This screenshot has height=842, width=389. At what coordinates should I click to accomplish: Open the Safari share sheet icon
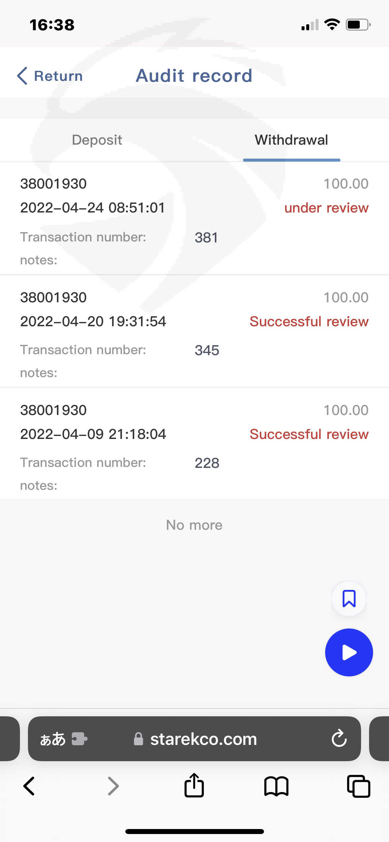pyautogui.click(x=194, y=785)
